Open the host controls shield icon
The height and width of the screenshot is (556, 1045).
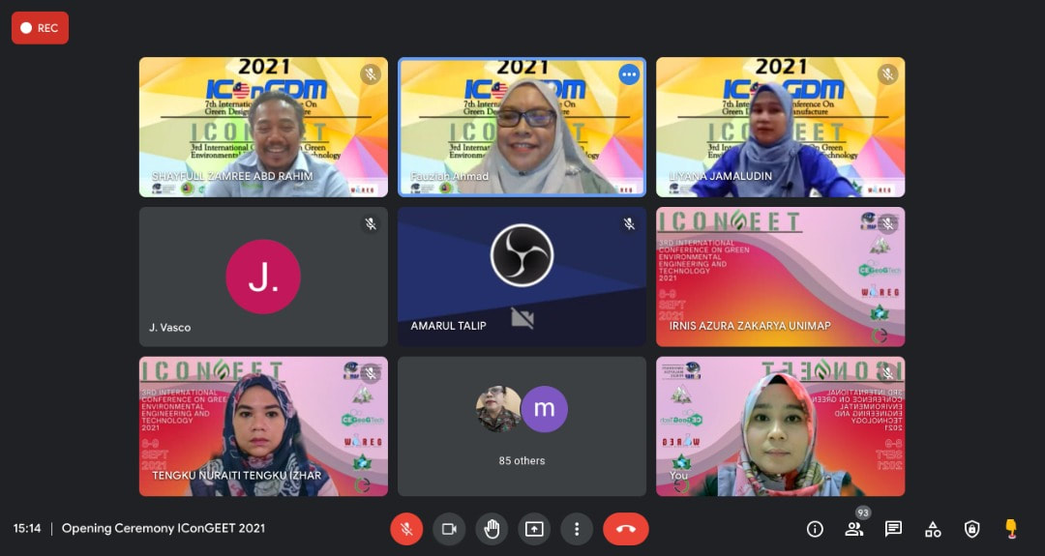(x=972, y=529)
